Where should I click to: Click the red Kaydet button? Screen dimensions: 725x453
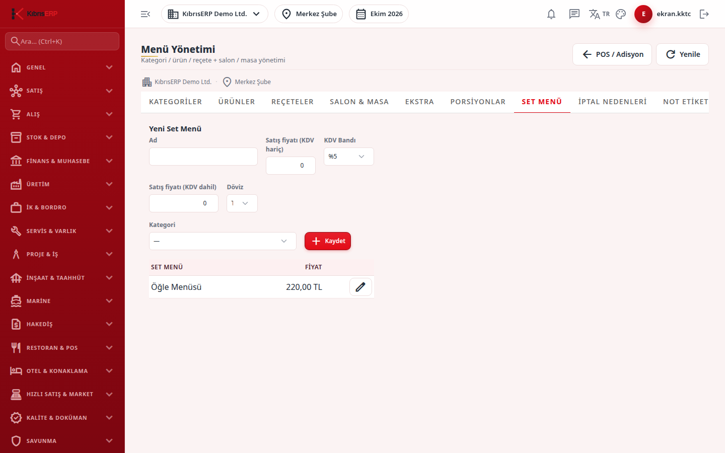[328, 241]
